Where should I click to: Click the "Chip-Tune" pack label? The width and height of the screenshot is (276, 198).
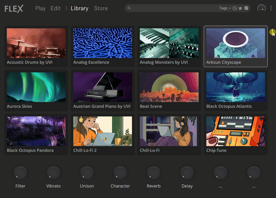click(216, 150)
